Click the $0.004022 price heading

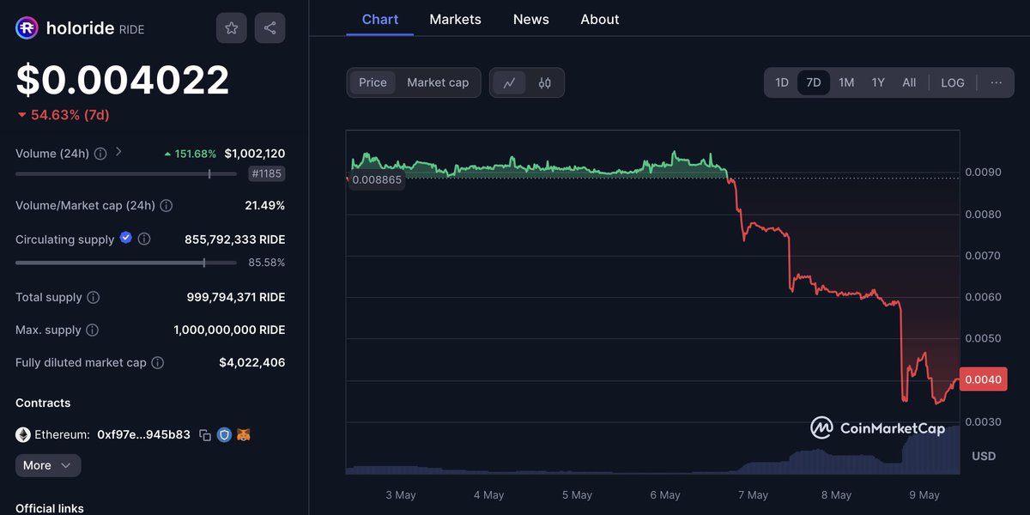tap(123, 81)
